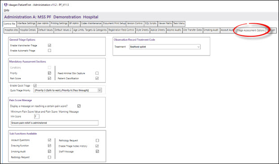Toggle Drawing Function checkbox
The image size is (279, 164).
tap(49, 146)
